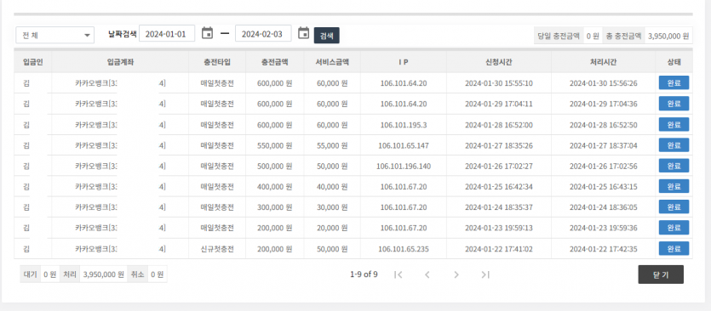The image size is (711, 311).
Task: Click the 취소 label in footer
Action: [137, 274]
